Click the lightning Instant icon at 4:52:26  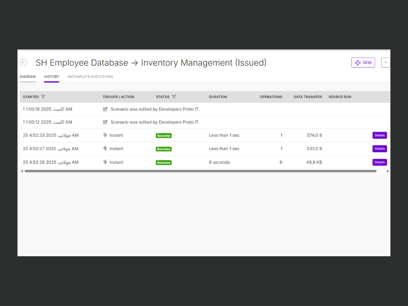click(105, 162)
